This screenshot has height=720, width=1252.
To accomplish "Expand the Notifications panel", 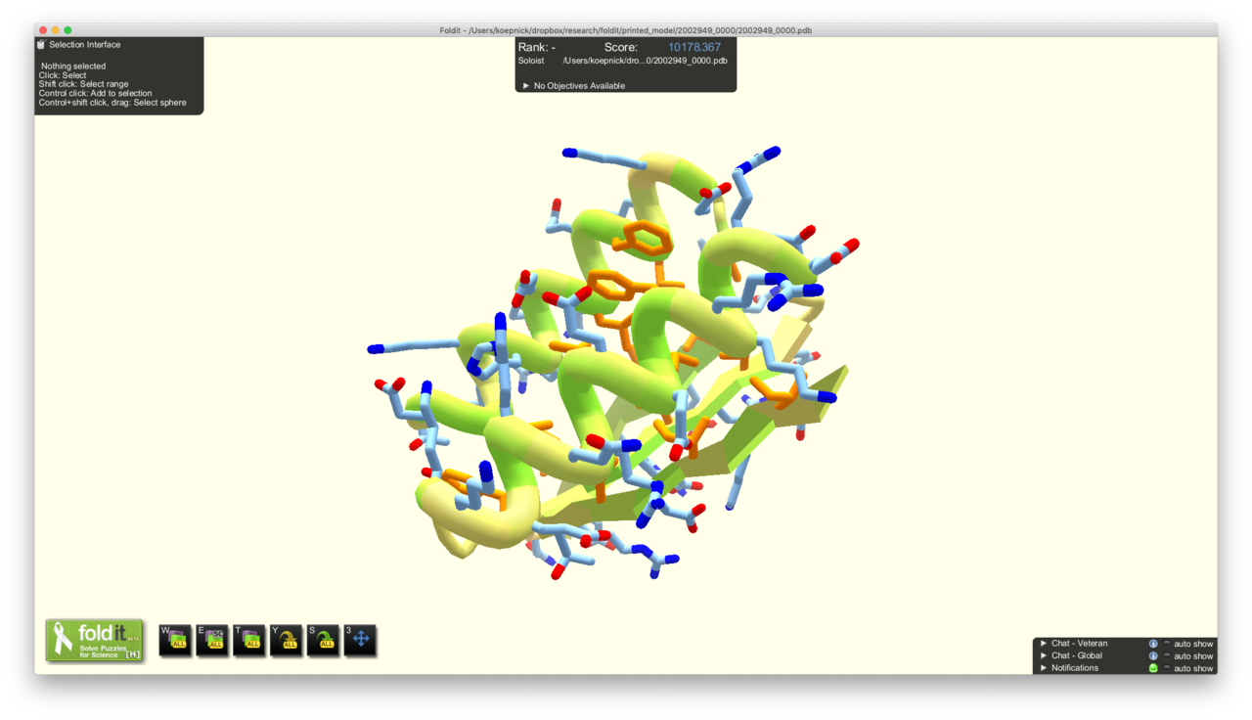I will (x=1044, y=668).
